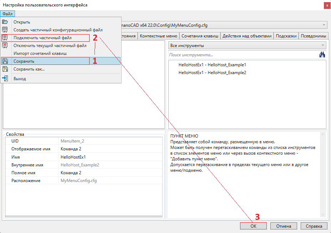Switch to the 'Сочетания клавиш' tab
331x233 pixels.
pos(200,36)
